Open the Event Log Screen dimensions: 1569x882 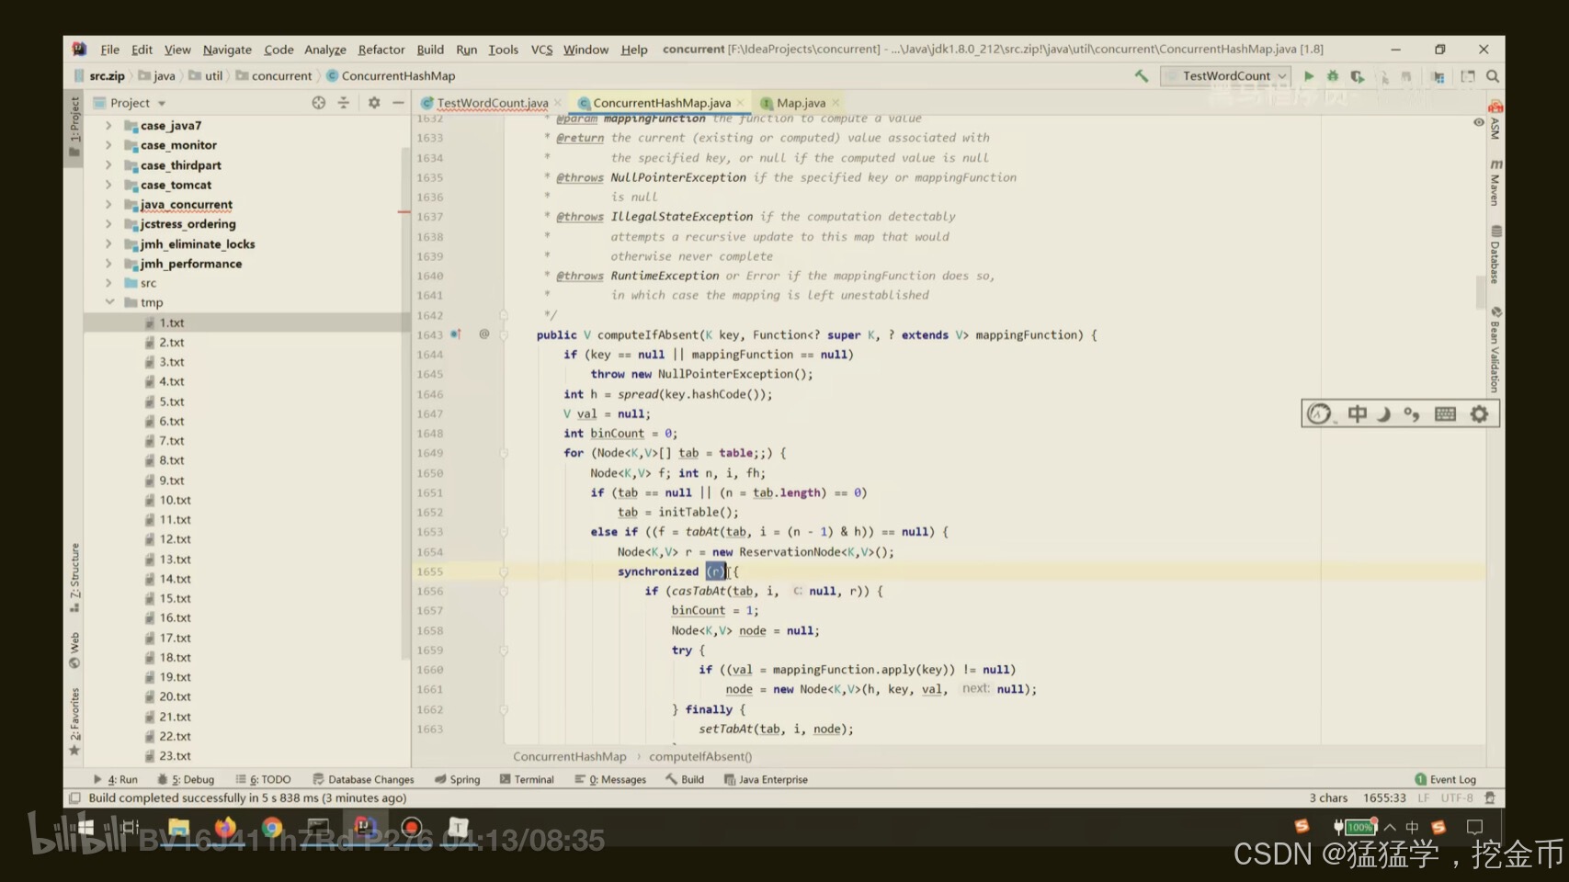[1445, 779]
